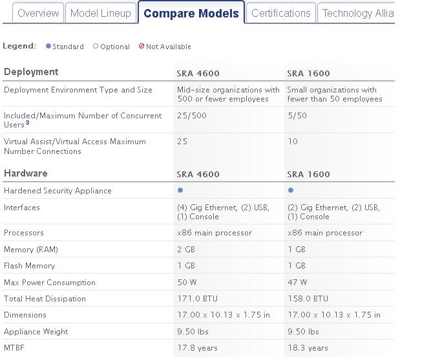Click SRA 1600 Memory (RAM) 1 GB value

pyautogui.click(x=297, y=250)
